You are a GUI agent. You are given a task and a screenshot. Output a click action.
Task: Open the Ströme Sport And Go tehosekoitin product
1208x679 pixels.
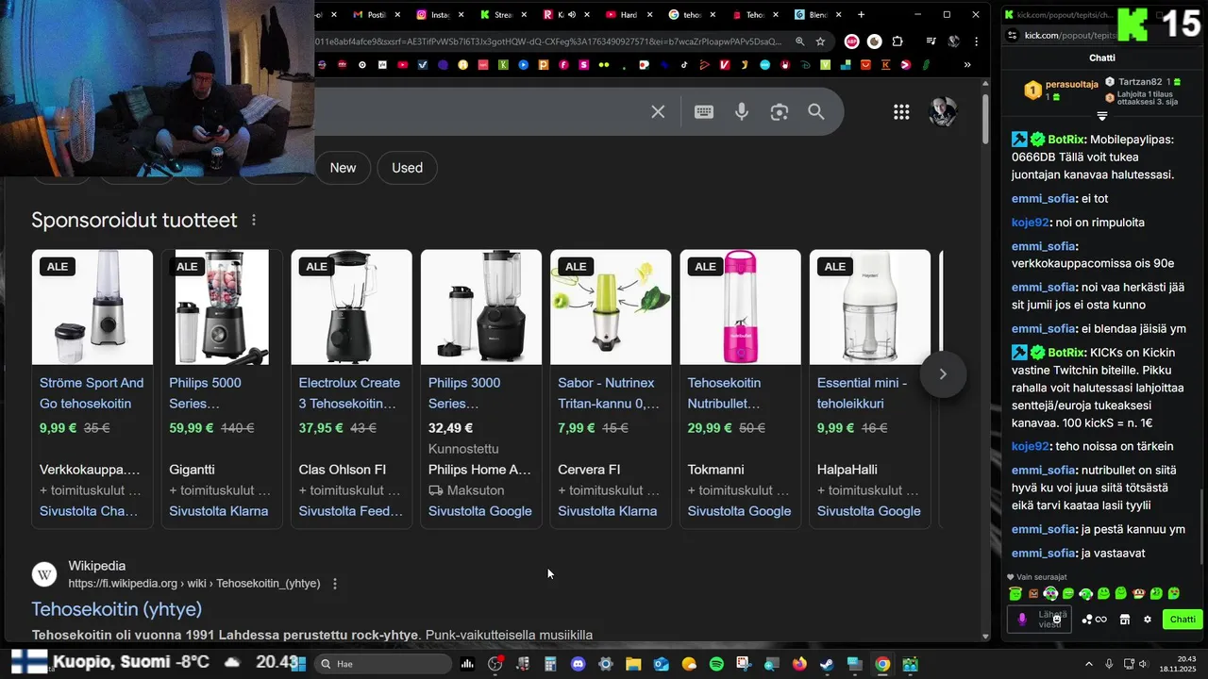[x=92, y=393]
